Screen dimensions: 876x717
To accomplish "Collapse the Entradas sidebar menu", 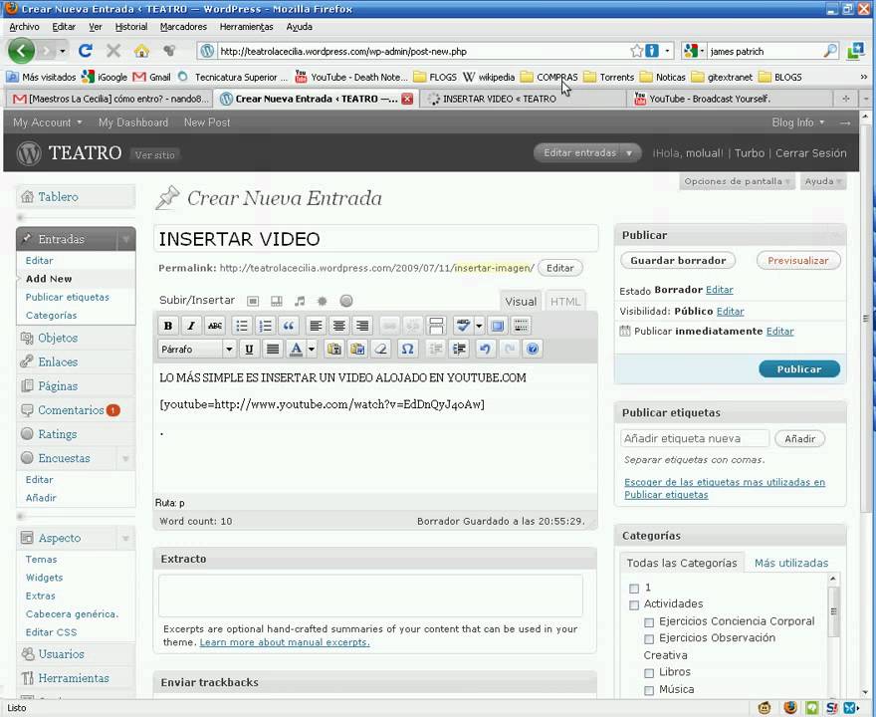I will (126, 240).
